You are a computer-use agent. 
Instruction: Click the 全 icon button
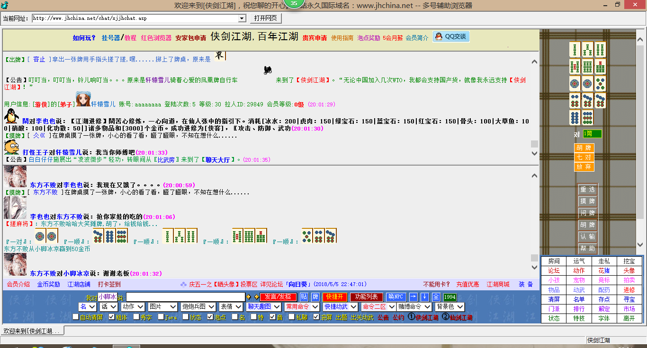436,297
